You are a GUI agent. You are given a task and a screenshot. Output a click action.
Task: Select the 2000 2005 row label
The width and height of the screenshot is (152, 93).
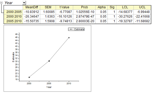tap(13, 12)
